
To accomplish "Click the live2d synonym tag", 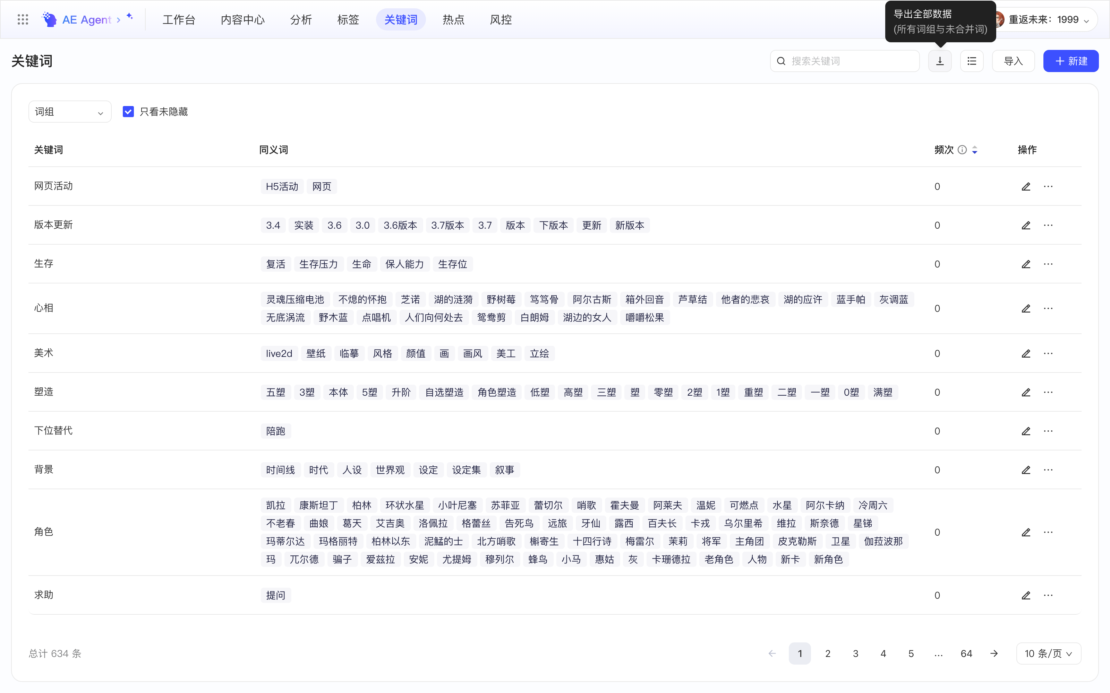I will [279, 353].
